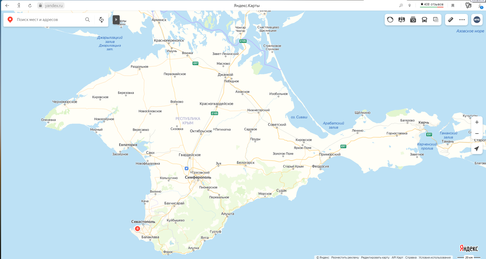Click the search magnifier icon
The height and width of the screenshot is (259, 486).
tap(88, 20)
